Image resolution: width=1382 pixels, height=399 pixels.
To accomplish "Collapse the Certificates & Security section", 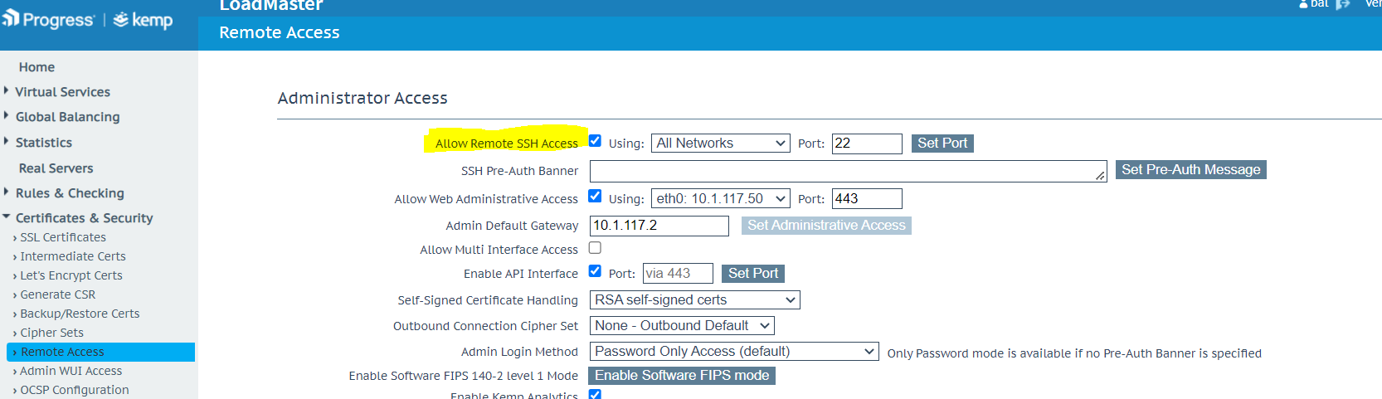I will tap(7, 217).
